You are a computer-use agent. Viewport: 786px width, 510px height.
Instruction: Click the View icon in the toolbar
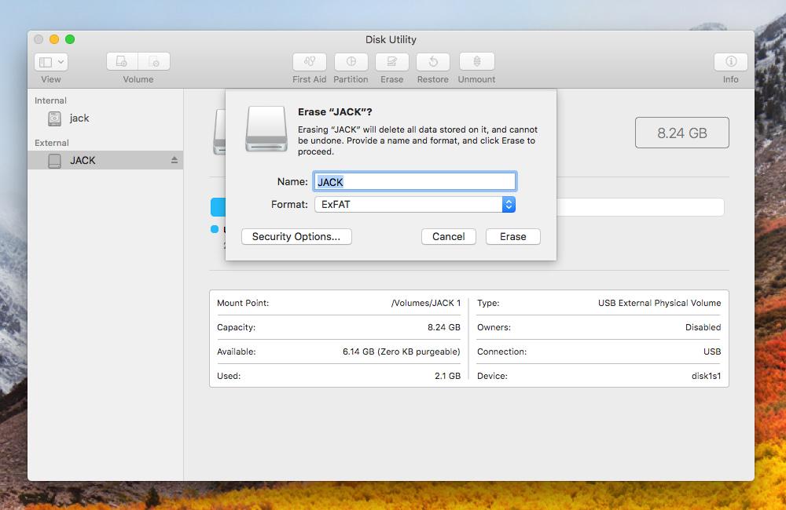(45, 61)
